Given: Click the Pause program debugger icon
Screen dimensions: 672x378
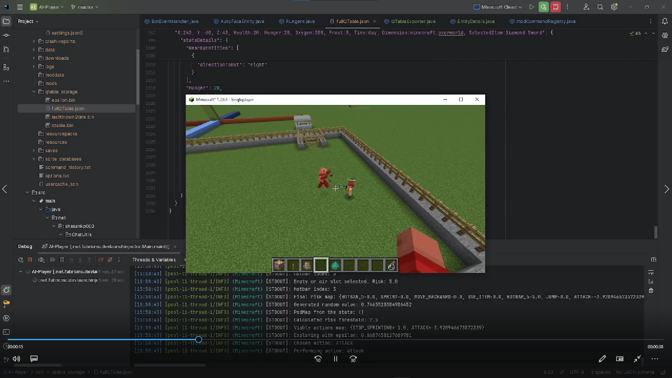Looking at the screenshot, I should (62, 260).
